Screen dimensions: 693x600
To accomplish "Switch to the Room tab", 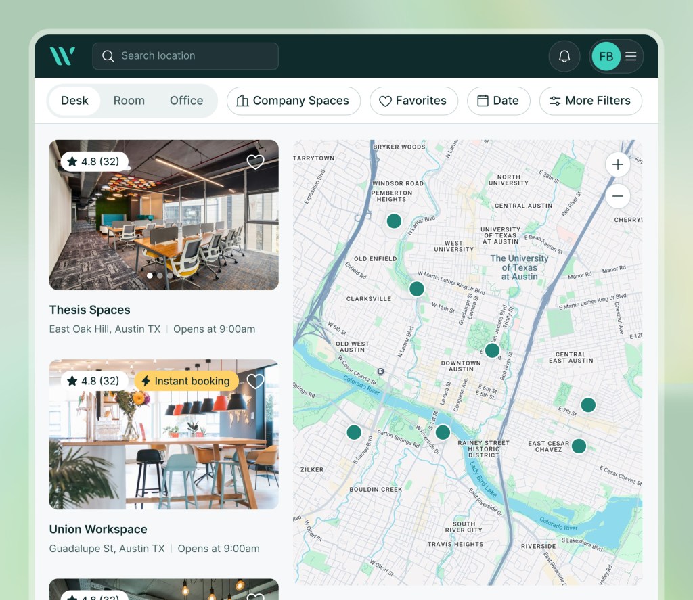I will click(129, 101).
